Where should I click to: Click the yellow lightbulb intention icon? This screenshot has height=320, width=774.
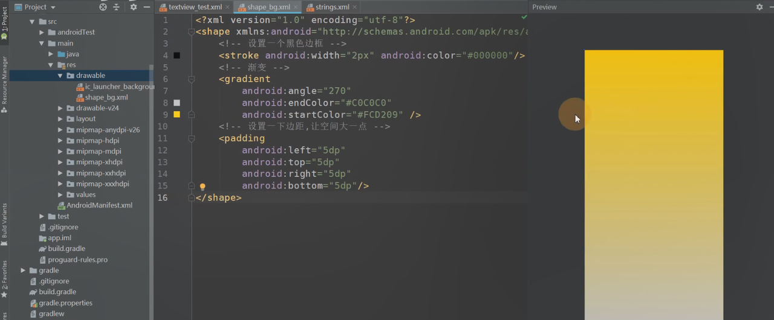point(203,187)
